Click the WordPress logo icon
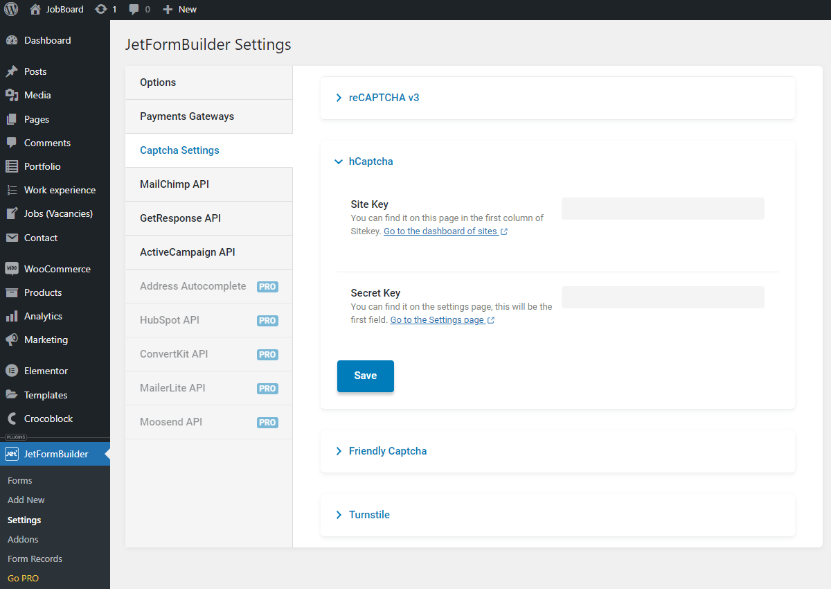 tap(11, 9)
